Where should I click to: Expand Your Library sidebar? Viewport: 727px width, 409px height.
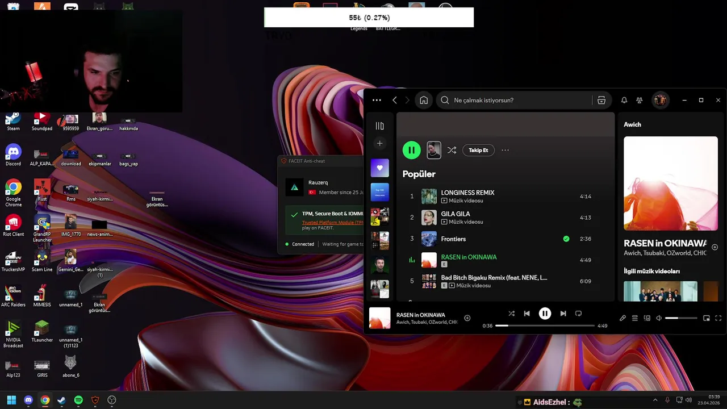click(380, 126)
